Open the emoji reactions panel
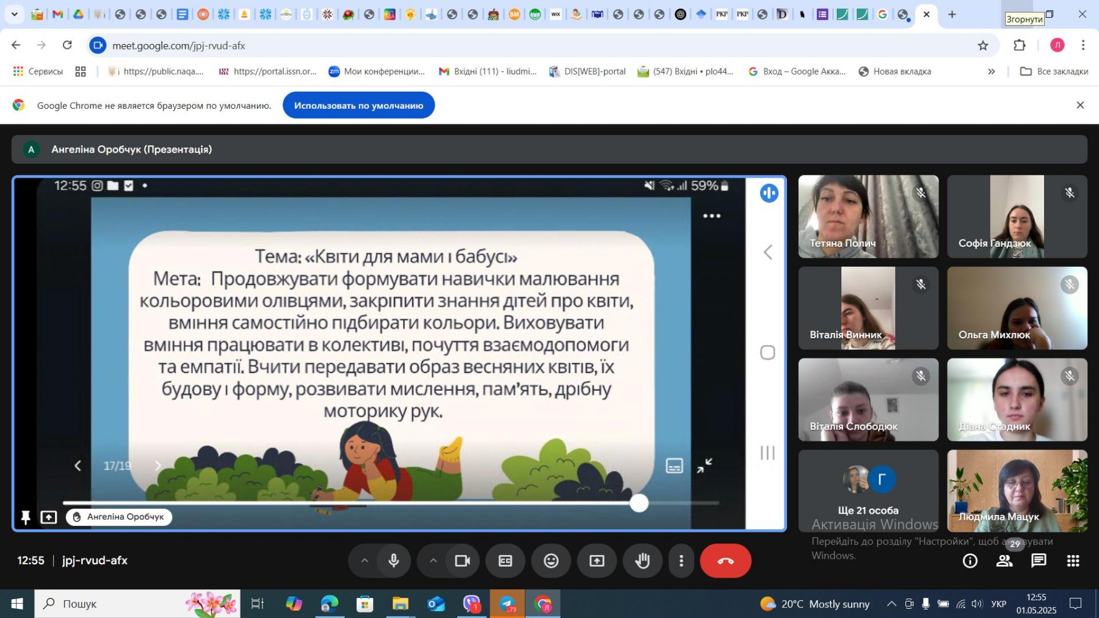This screenshot has width=1099, height=618. coord(551,561)
